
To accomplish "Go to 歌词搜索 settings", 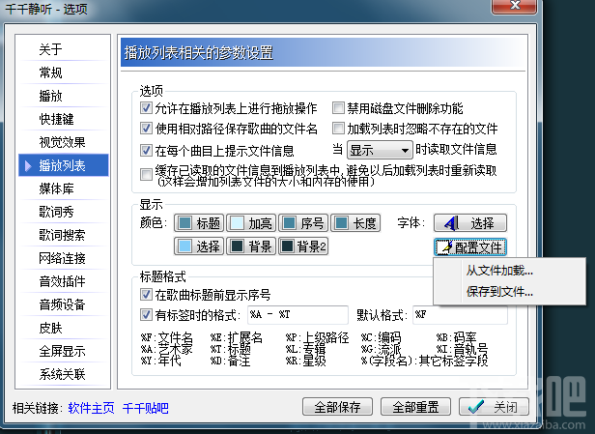I will click(63, 235).
